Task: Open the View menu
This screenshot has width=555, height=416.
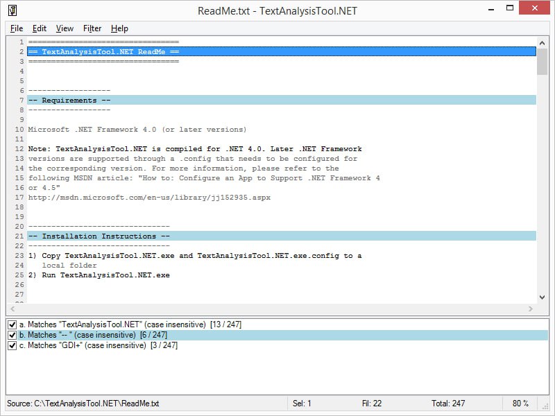Action: point(65,28)
